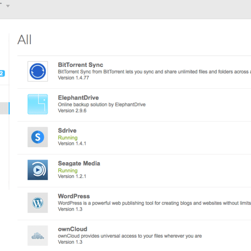This screenshot has height=251, width=251.
Task: Open the ElephantDrive title
Action: click(x=78, y=98)
